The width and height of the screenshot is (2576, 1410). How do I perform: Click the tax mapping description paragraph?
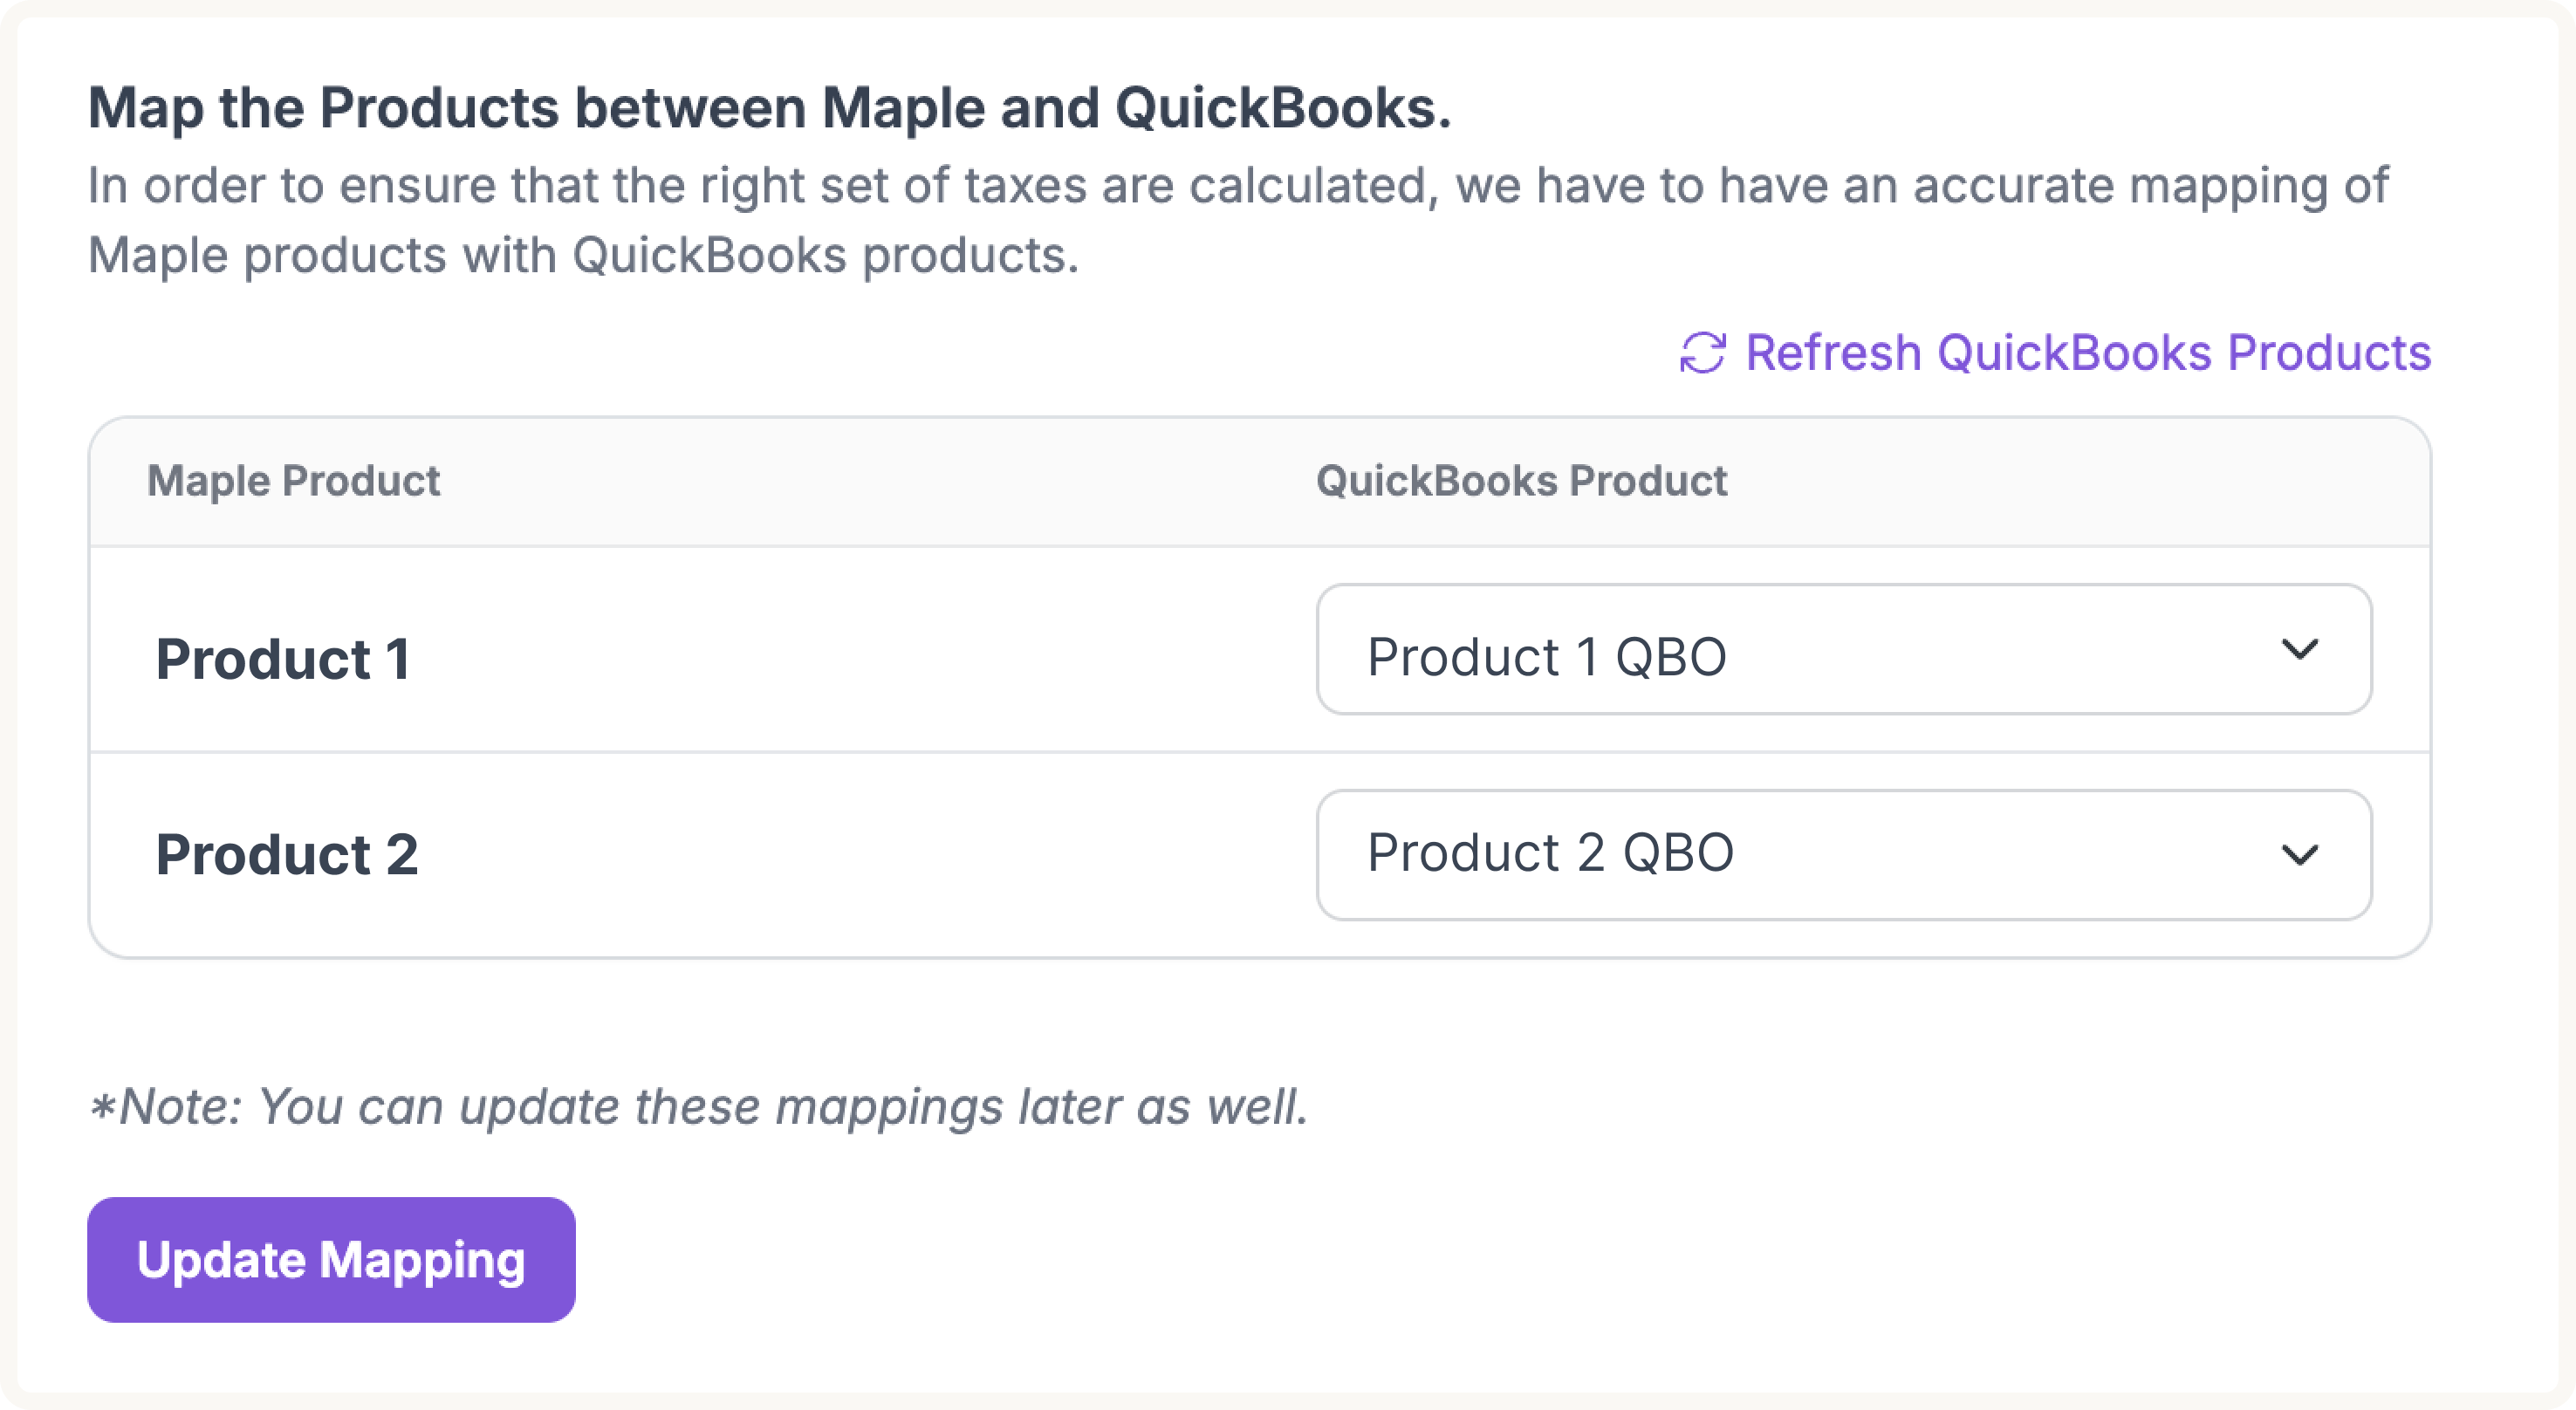coord(1237,187)
